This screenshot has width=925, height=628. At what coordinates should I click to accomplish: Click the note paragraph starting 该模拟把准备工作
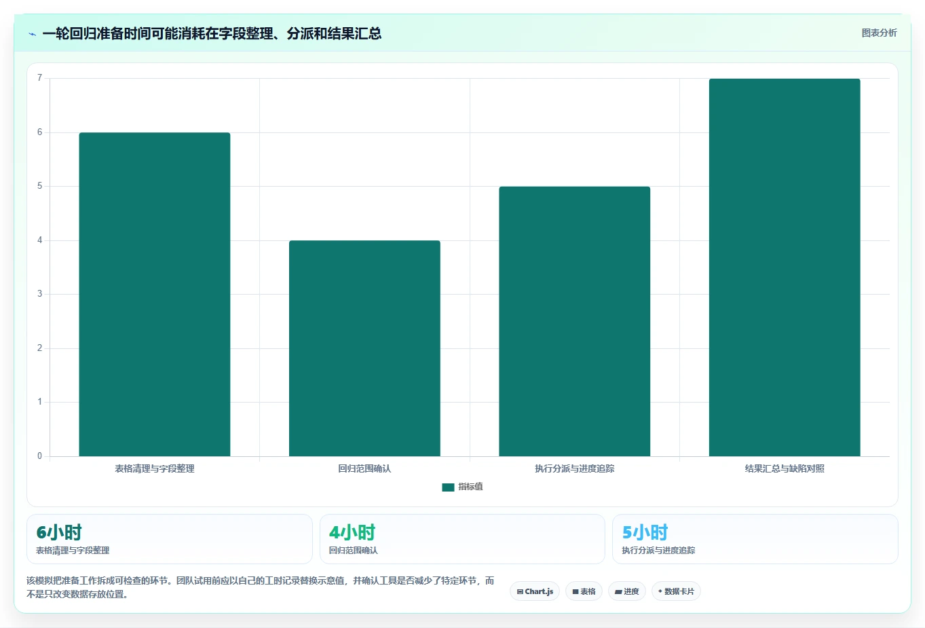point(261,587)
